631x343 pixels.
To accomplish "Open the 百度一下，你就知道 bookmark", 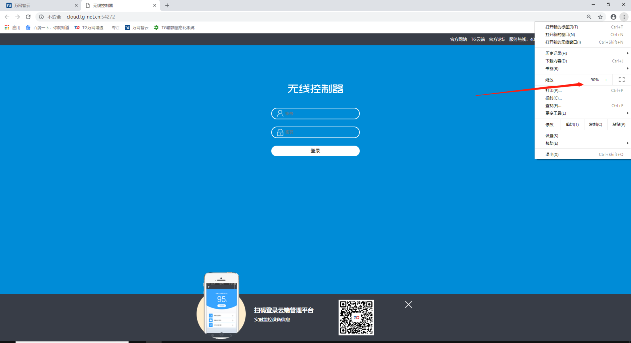I will (x=47, y=28).
